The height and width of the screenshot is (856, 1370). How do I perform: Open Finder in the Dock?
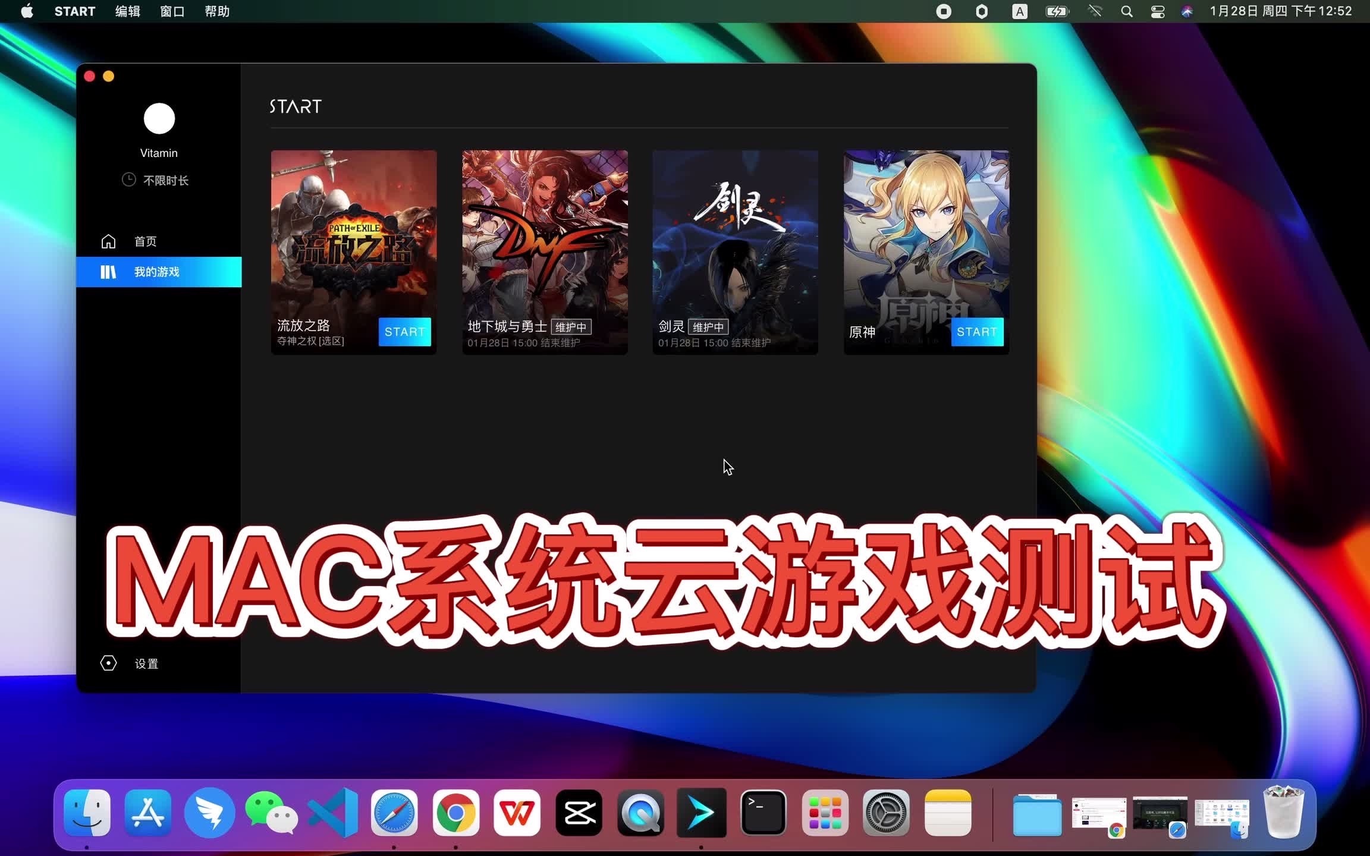(87, 813)
